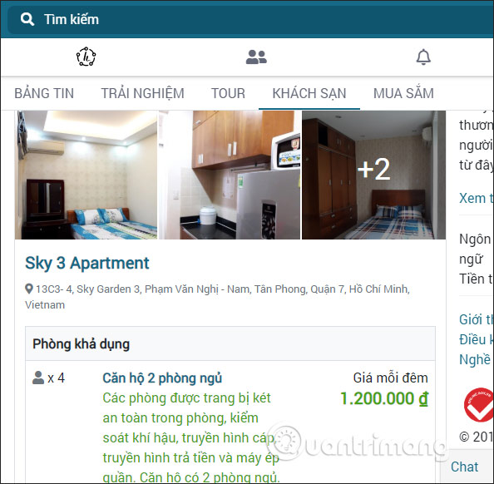Go to the MUA SẮM tab
This screenshot has height=484, width=494.
403,93
